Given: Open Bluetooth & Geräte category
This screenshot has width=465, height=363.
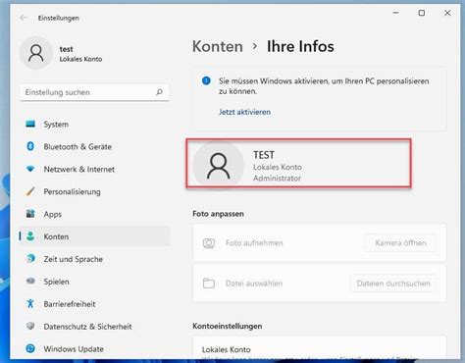Looking at the screenshot, I should [94, 146].
